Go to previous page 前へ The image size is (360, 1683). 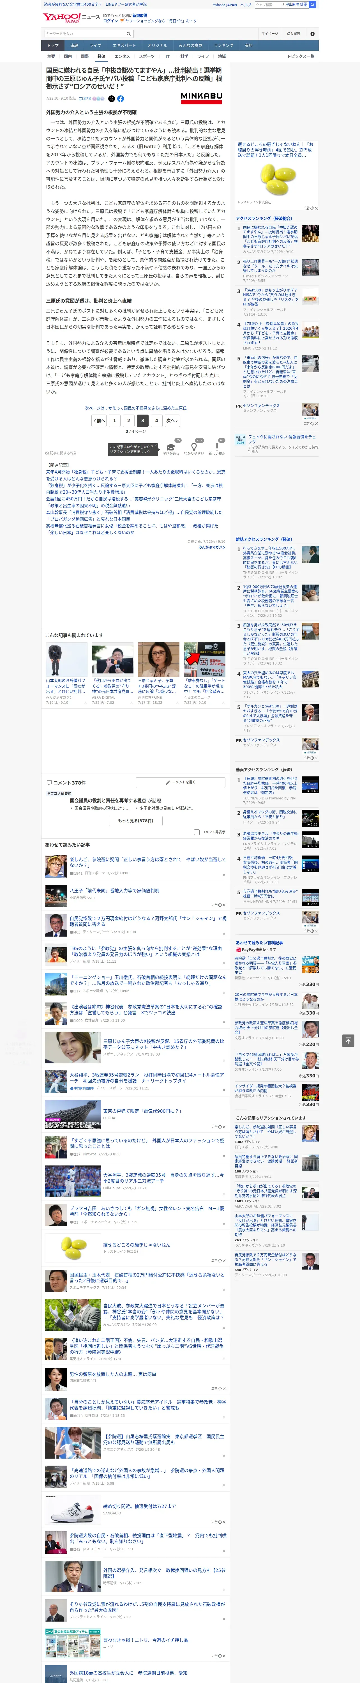(x=99, y=421)
